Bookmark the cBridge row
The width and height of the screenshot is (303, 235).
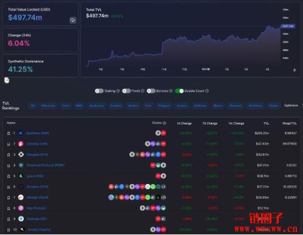(9, 198)
